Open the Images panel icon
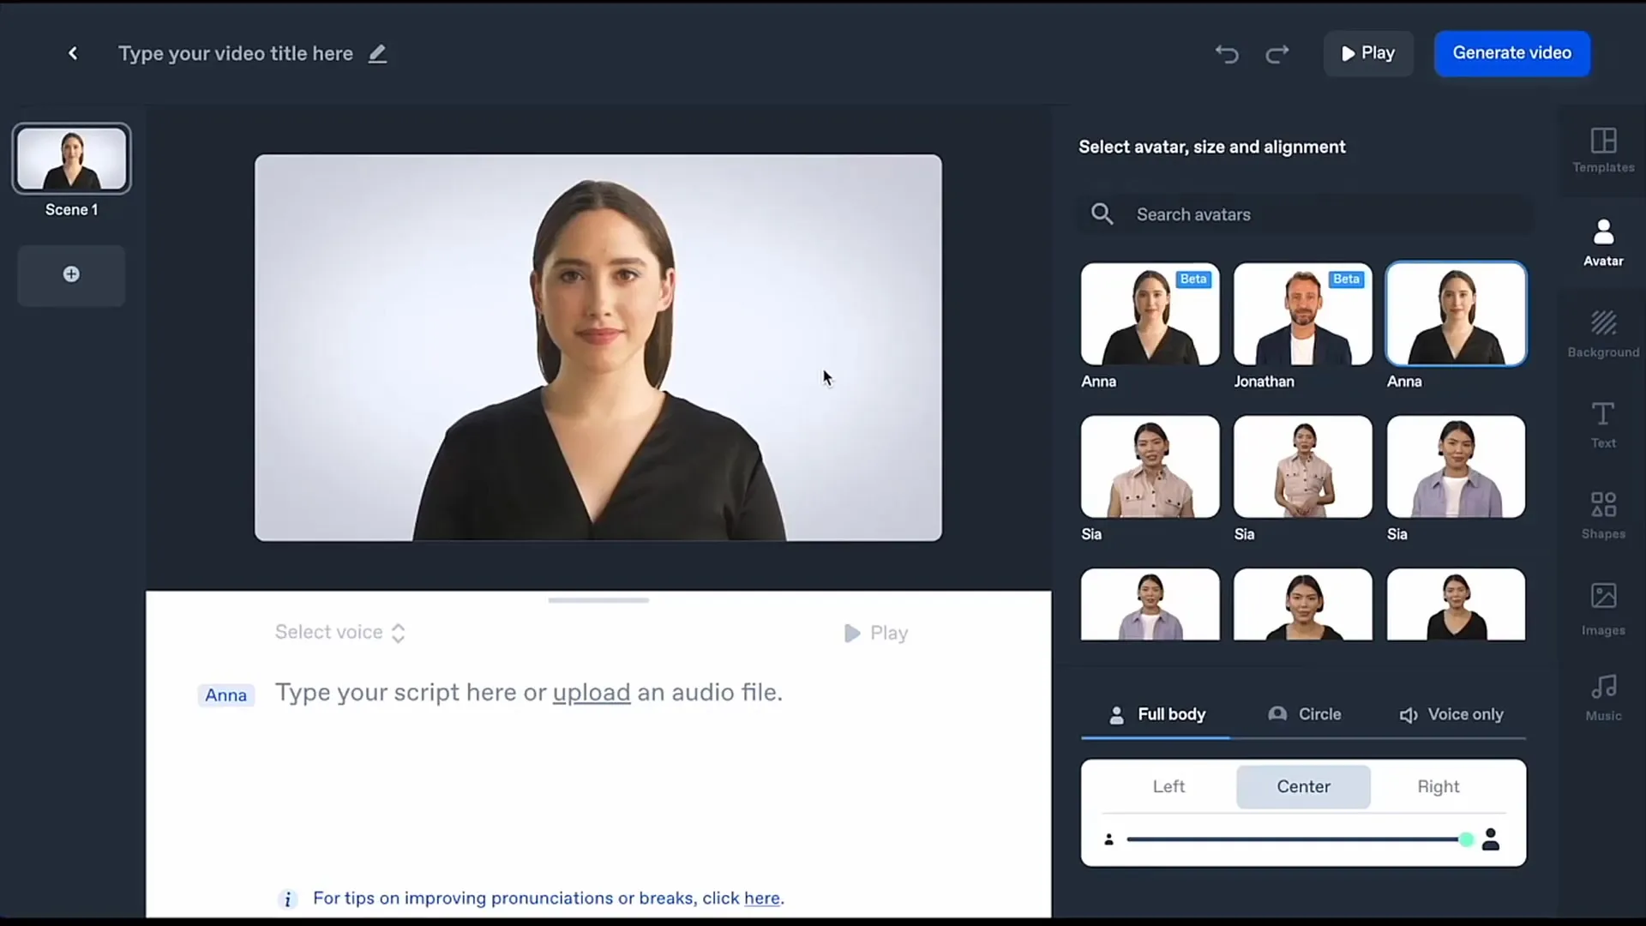This screenshot has height=926, width=1646. pos(1604,610)
